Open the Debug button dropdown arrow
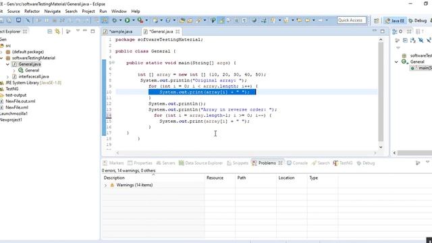Image resolution: width=432 pixels, height=243 pixels. coord(120,20)
